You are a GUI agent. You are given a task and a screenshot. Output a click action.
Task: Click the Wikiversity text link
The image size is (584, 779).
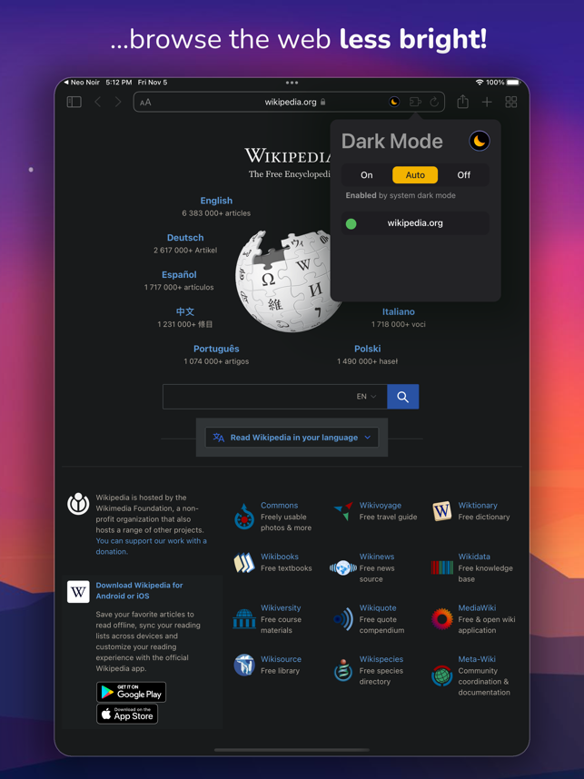[281, 607]
